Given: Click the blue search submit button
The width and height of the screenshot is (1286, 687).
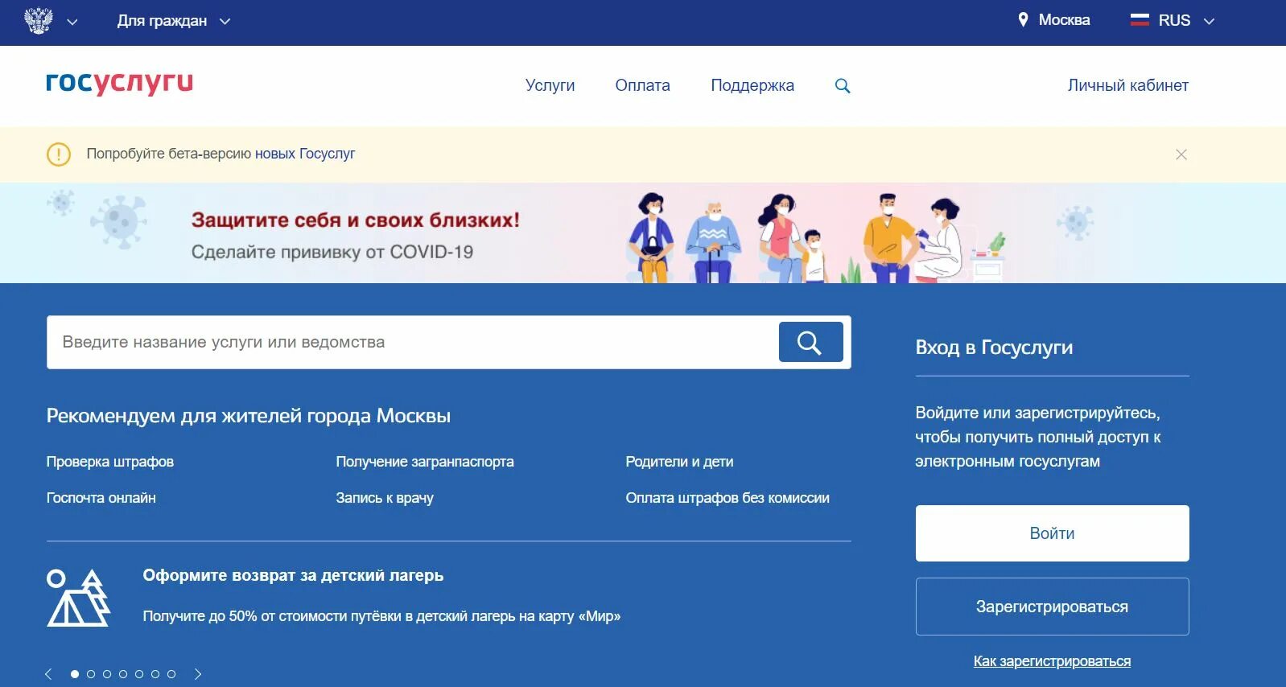Looking at the screenshot, I should (810, 342).
